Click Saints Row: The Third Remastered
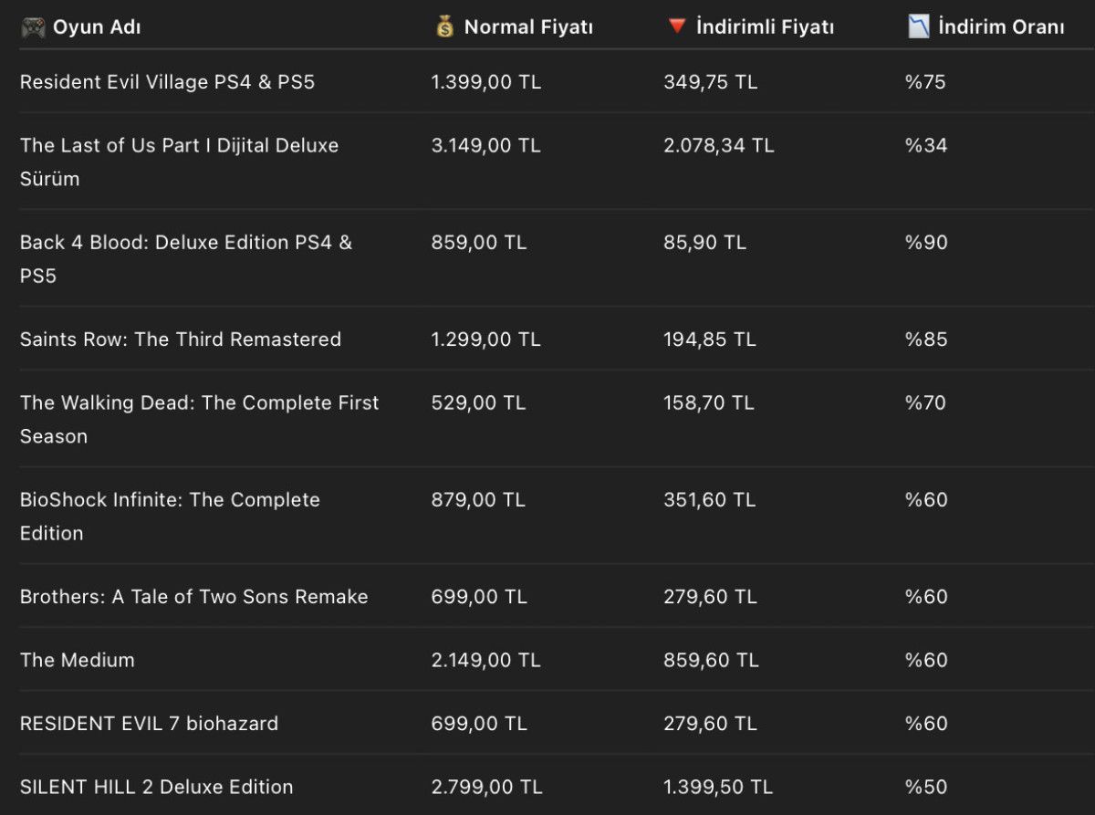The height and width of the screenshot is (815, 1095). coord(181,340)
